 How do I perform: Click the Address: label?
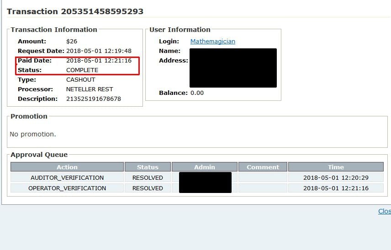[x=174, y=61]
